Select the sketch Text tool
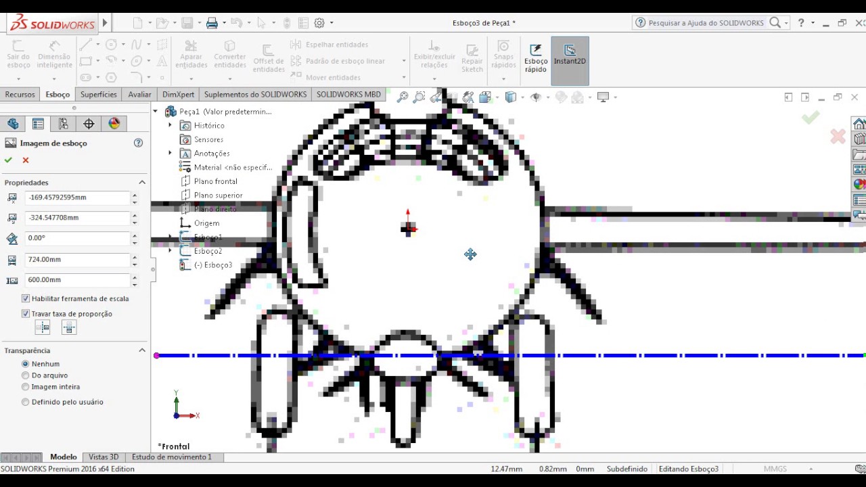 pyautogui.click(x=162, y=61)
